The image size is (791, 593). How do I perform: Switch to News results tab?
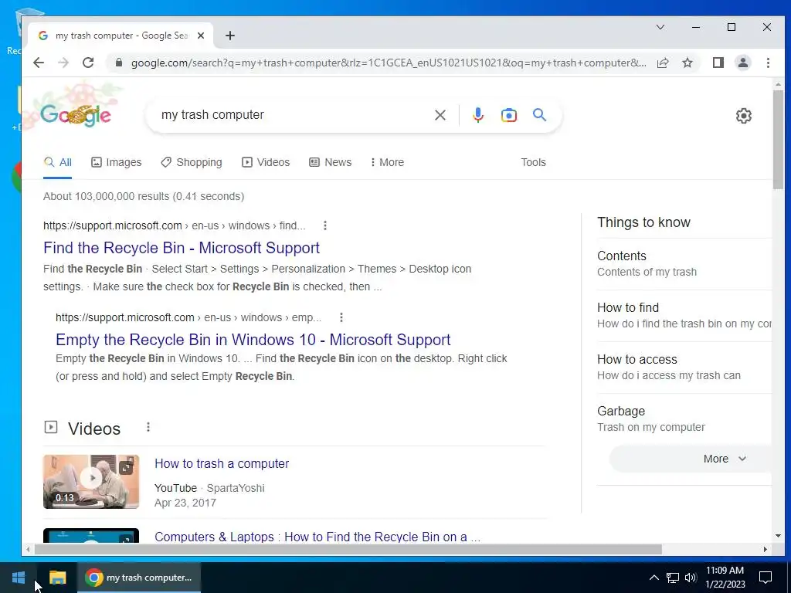tap(331, 162)
